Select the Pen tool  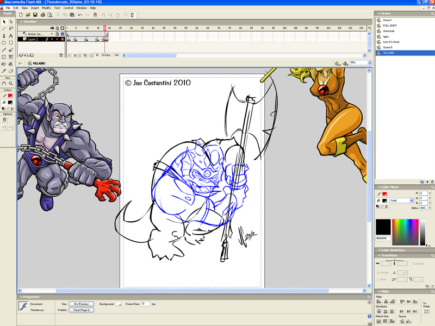(4, 36)
